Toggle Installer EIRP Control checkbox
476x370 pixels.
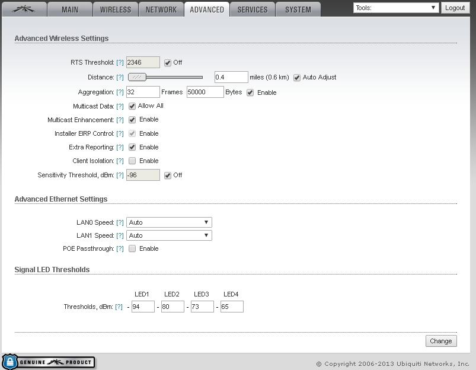click(x=132, y=133)
